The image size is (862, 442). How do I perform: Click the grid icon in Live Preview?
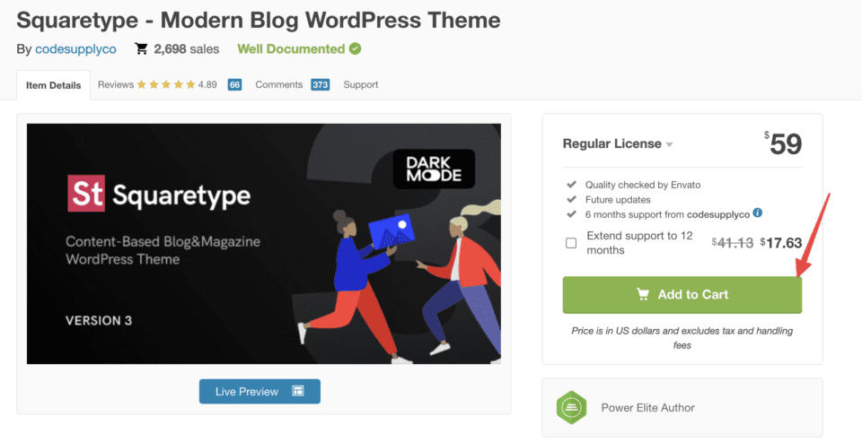tap(298, 392)
